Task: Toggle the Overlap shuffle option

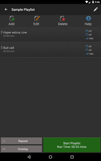Action: [x=21, y=149]
